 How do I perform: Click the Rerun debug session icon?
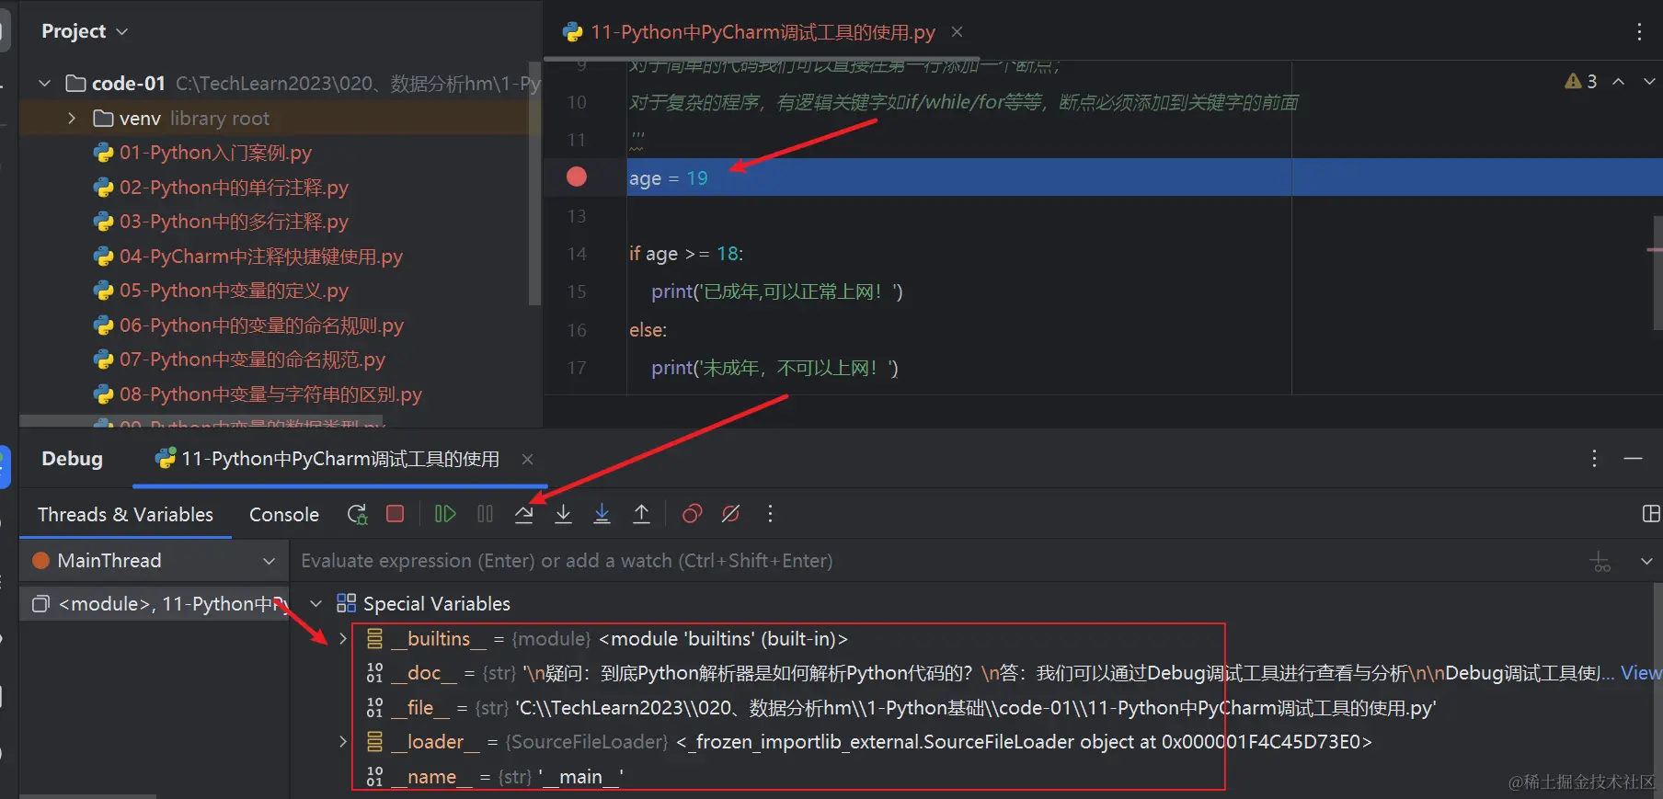coord(357,514)
